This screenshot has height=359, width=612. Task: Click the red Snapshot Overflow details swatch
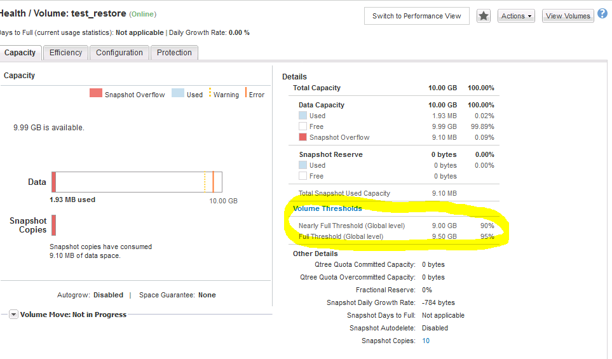303,137
